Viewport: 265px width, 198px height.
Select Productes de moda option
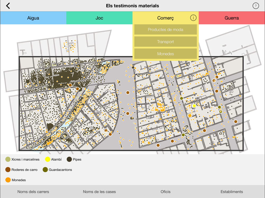click(165, 30)
